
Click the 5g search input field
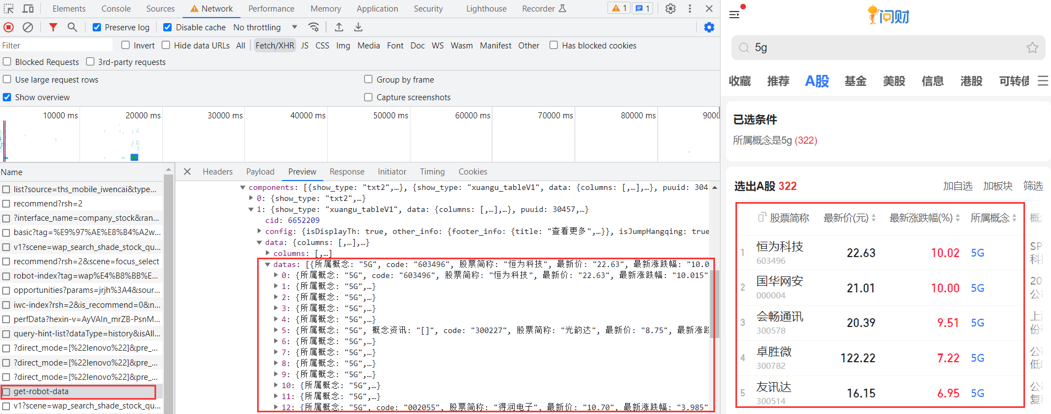pos(883,48)
